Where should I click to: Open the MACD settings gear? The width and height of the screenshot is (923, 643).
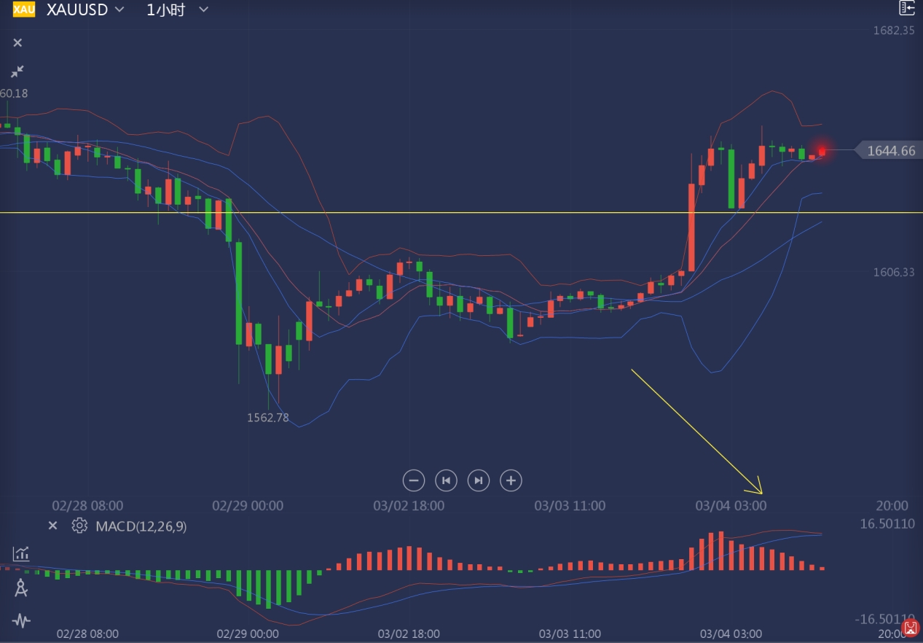tap(79, 526)
